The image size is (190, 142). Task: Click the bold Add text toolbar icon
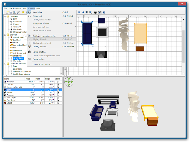(x=79, y=12)
